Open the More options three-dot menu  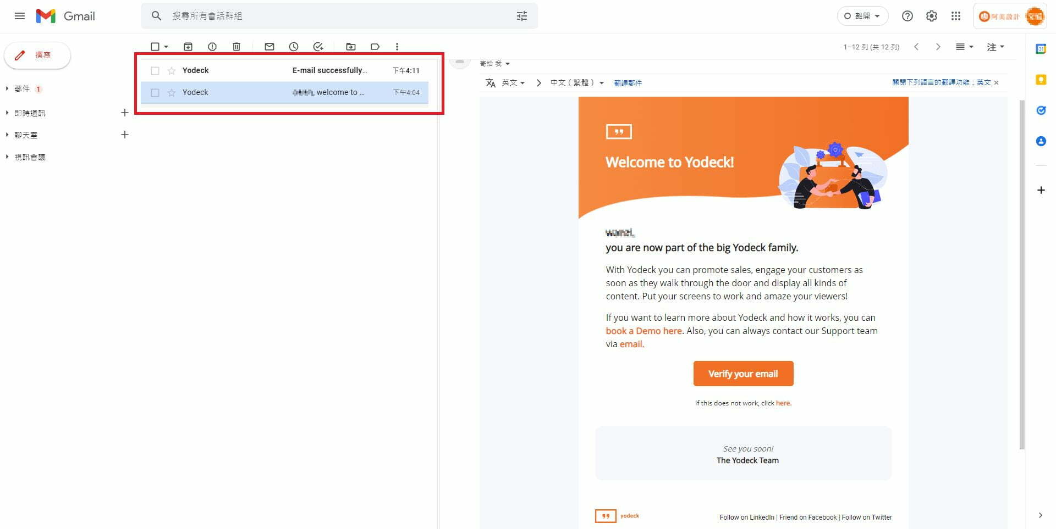click(x=397, y=47)
